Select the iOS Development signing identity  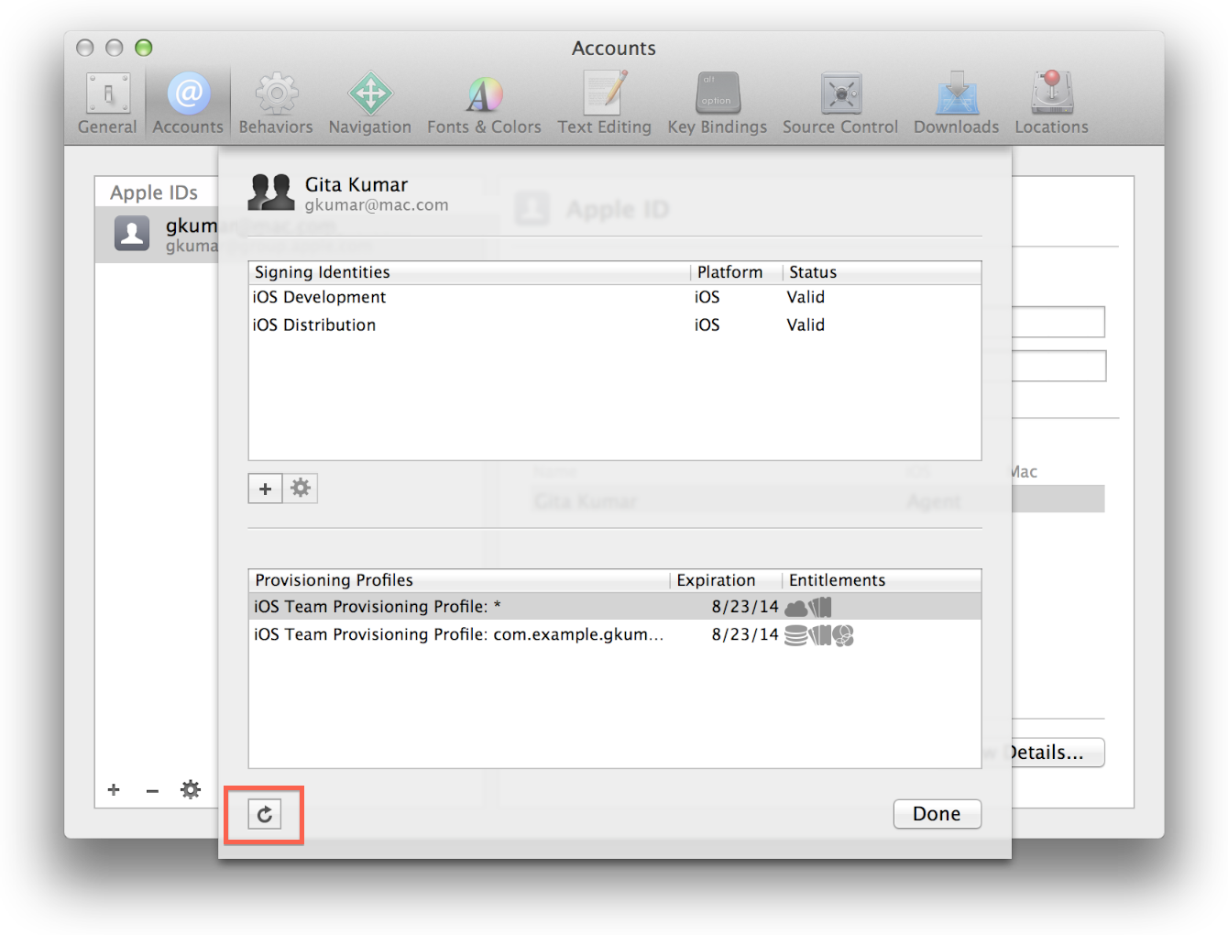pyautogui.click(x=615, y=297)
